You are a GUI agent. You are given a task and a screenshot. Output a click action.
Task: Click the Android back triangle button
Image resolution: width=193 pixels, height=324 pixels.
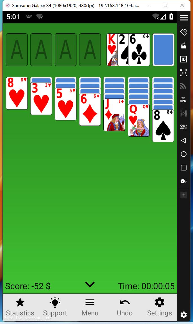click(183, 141)
